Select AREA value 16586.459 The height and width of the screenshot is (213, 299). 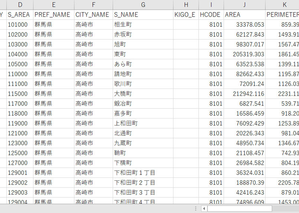point(244,113)
